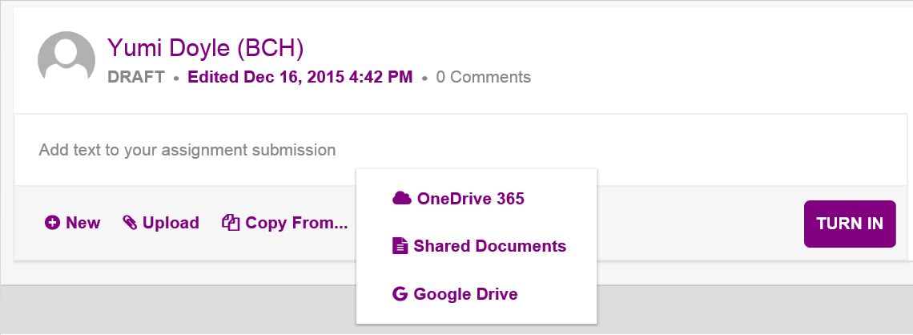Screen dimensions: 913x335
Task: Click the Copy From documents icon
Action: (x=231, y=223)
